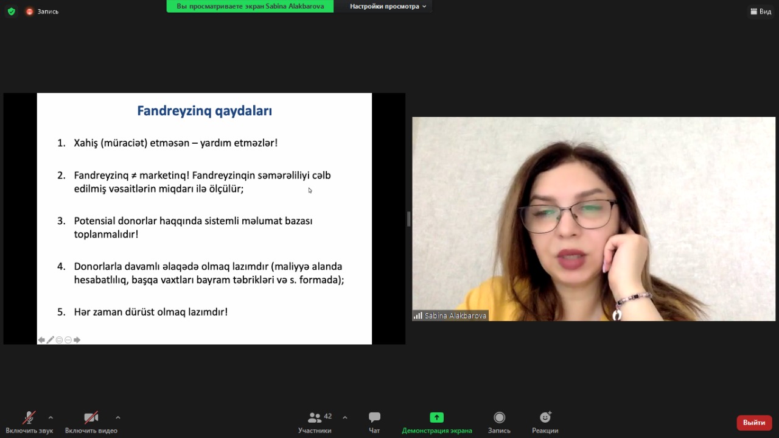Click the divider handle between slide and video
Image resolution: width=779 pixels, height=438 pixels.
tap(408, 219)
